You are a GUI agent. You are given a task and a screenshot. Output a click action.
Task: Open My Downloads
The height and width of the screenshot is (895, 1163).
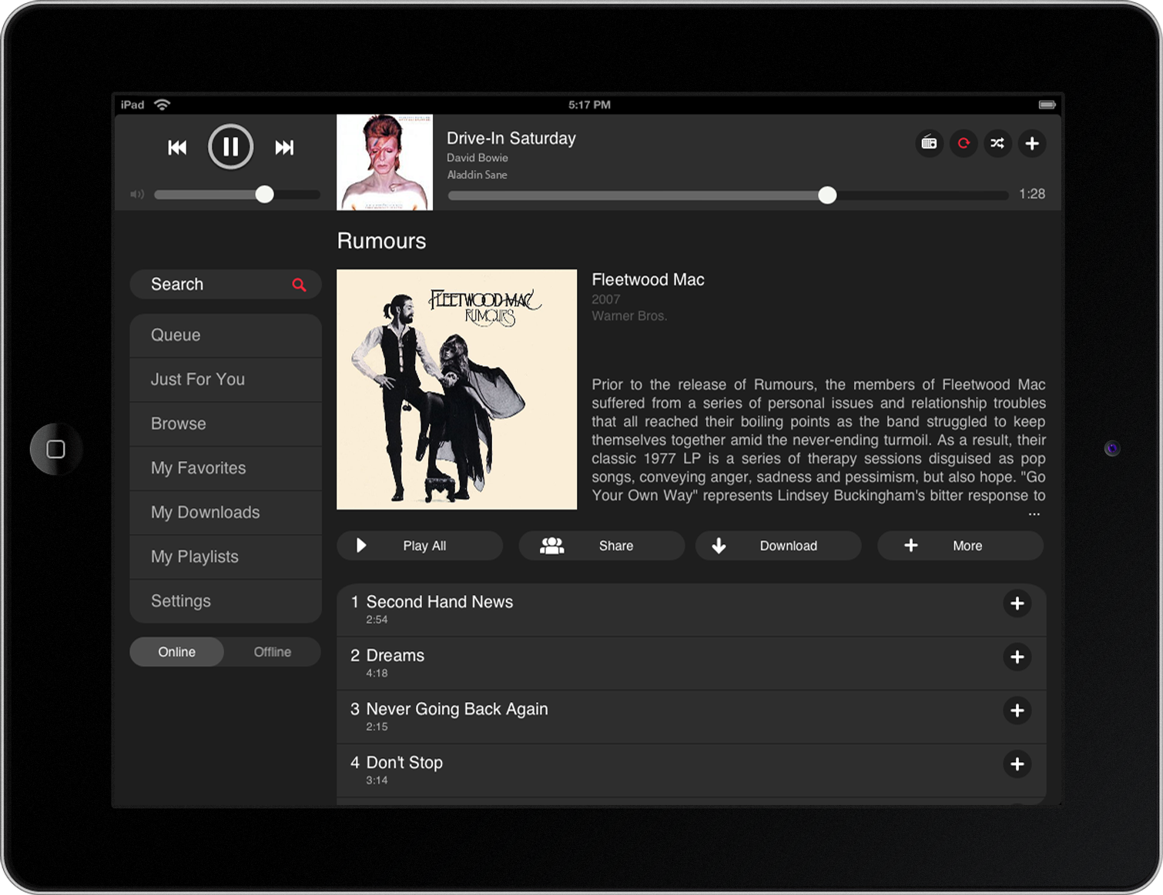click(x=225, y=513)
